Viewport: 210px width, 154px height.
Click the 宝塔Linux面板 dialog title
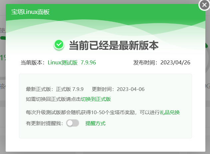[30, 12]
